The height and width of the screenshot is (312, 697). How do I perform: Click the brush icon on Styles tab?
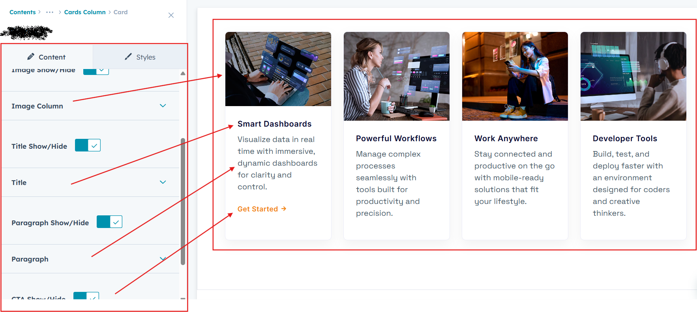128,57
